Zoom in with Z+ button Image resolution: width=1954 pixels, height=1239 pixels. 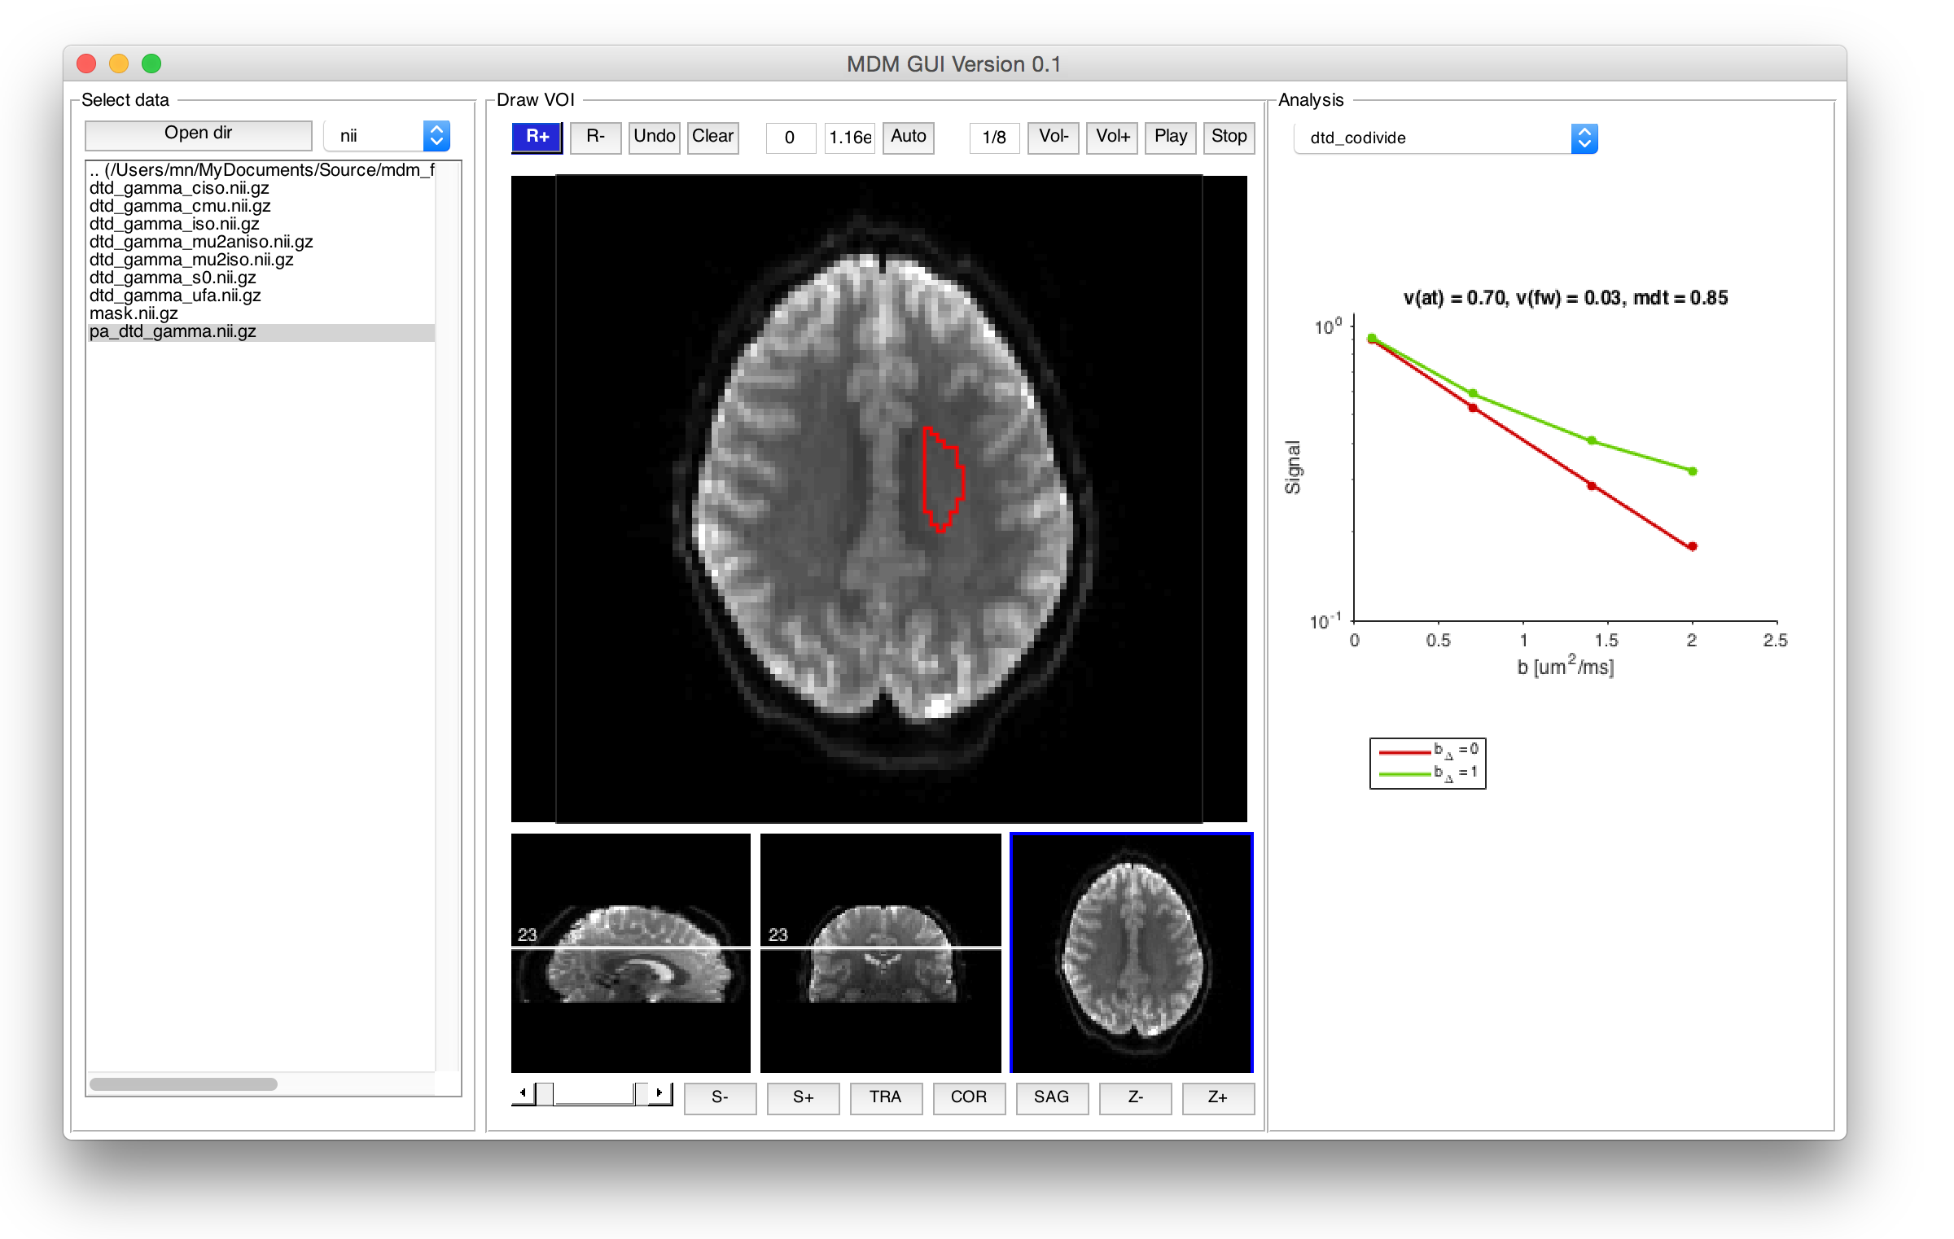point(1217,1097)
